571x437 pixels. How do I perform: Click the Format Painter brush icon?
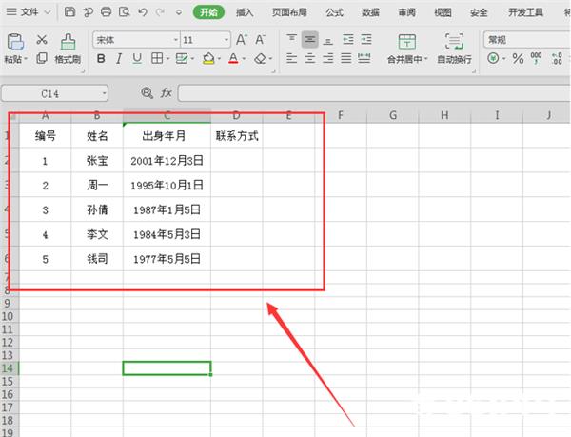click(68, 42)
